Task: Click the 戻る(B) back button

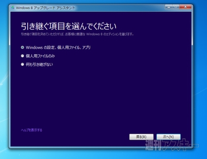Action: click(141, 137)
